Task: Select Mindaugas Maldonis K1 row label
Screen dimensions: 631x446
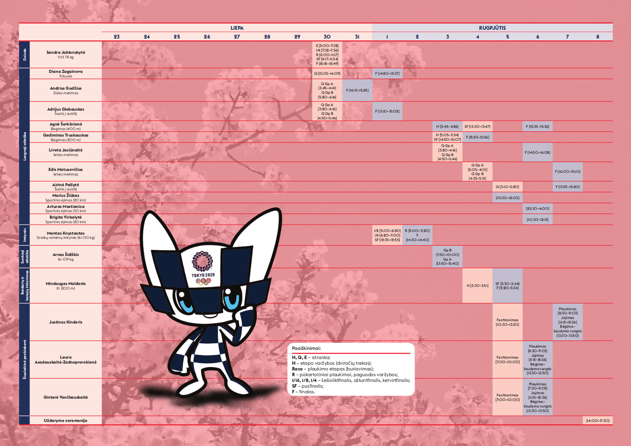Action: pyautogui.click(x=66, y=286)
